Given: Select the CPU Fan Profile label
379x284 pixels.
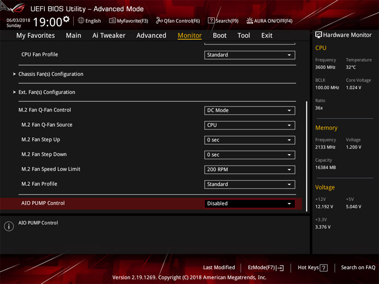Looking at the screenshot, I should coord(39,54).
